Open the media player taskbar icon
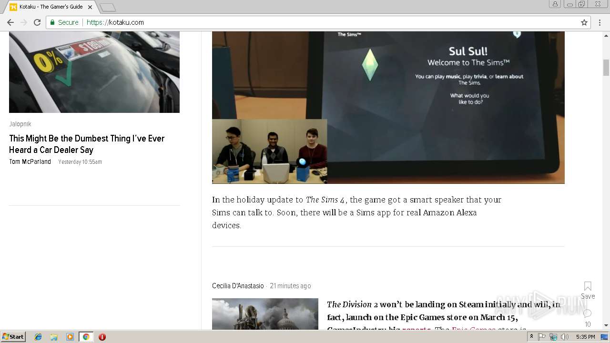 pyautogui.click(x=70, y=337)
